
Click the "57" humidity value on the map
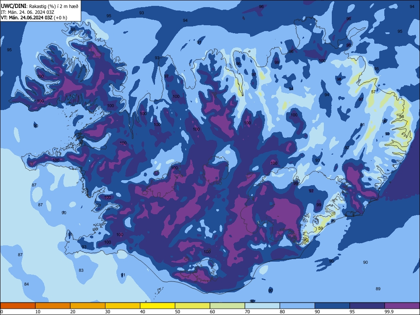(373, 92)
